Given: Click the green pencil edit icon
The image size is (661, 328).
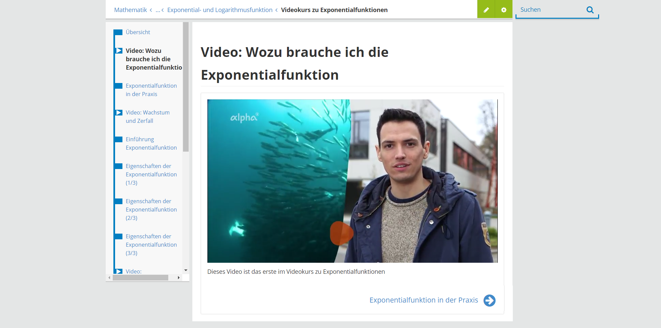Looking at the screenshot, I should pyautogui.click(x=486, y=9).
